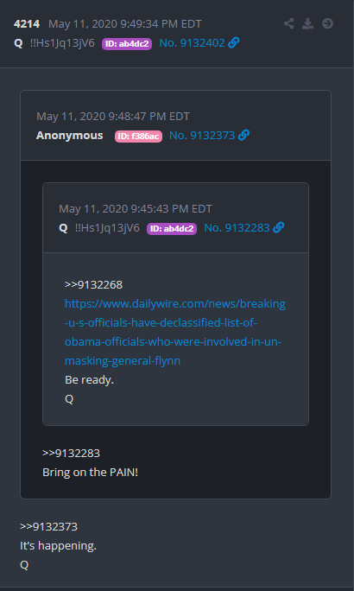354x591 pixels.
Task: Click the May 11, 2020 9:48:47 PM timestamp
Action: point(113,117)
